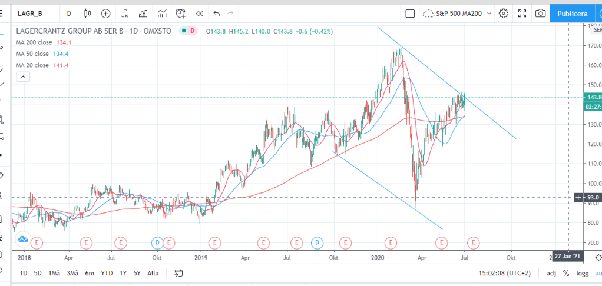602x286 pixels.
Task: Open the D time interval dropdown
Action: coord(69,13)
